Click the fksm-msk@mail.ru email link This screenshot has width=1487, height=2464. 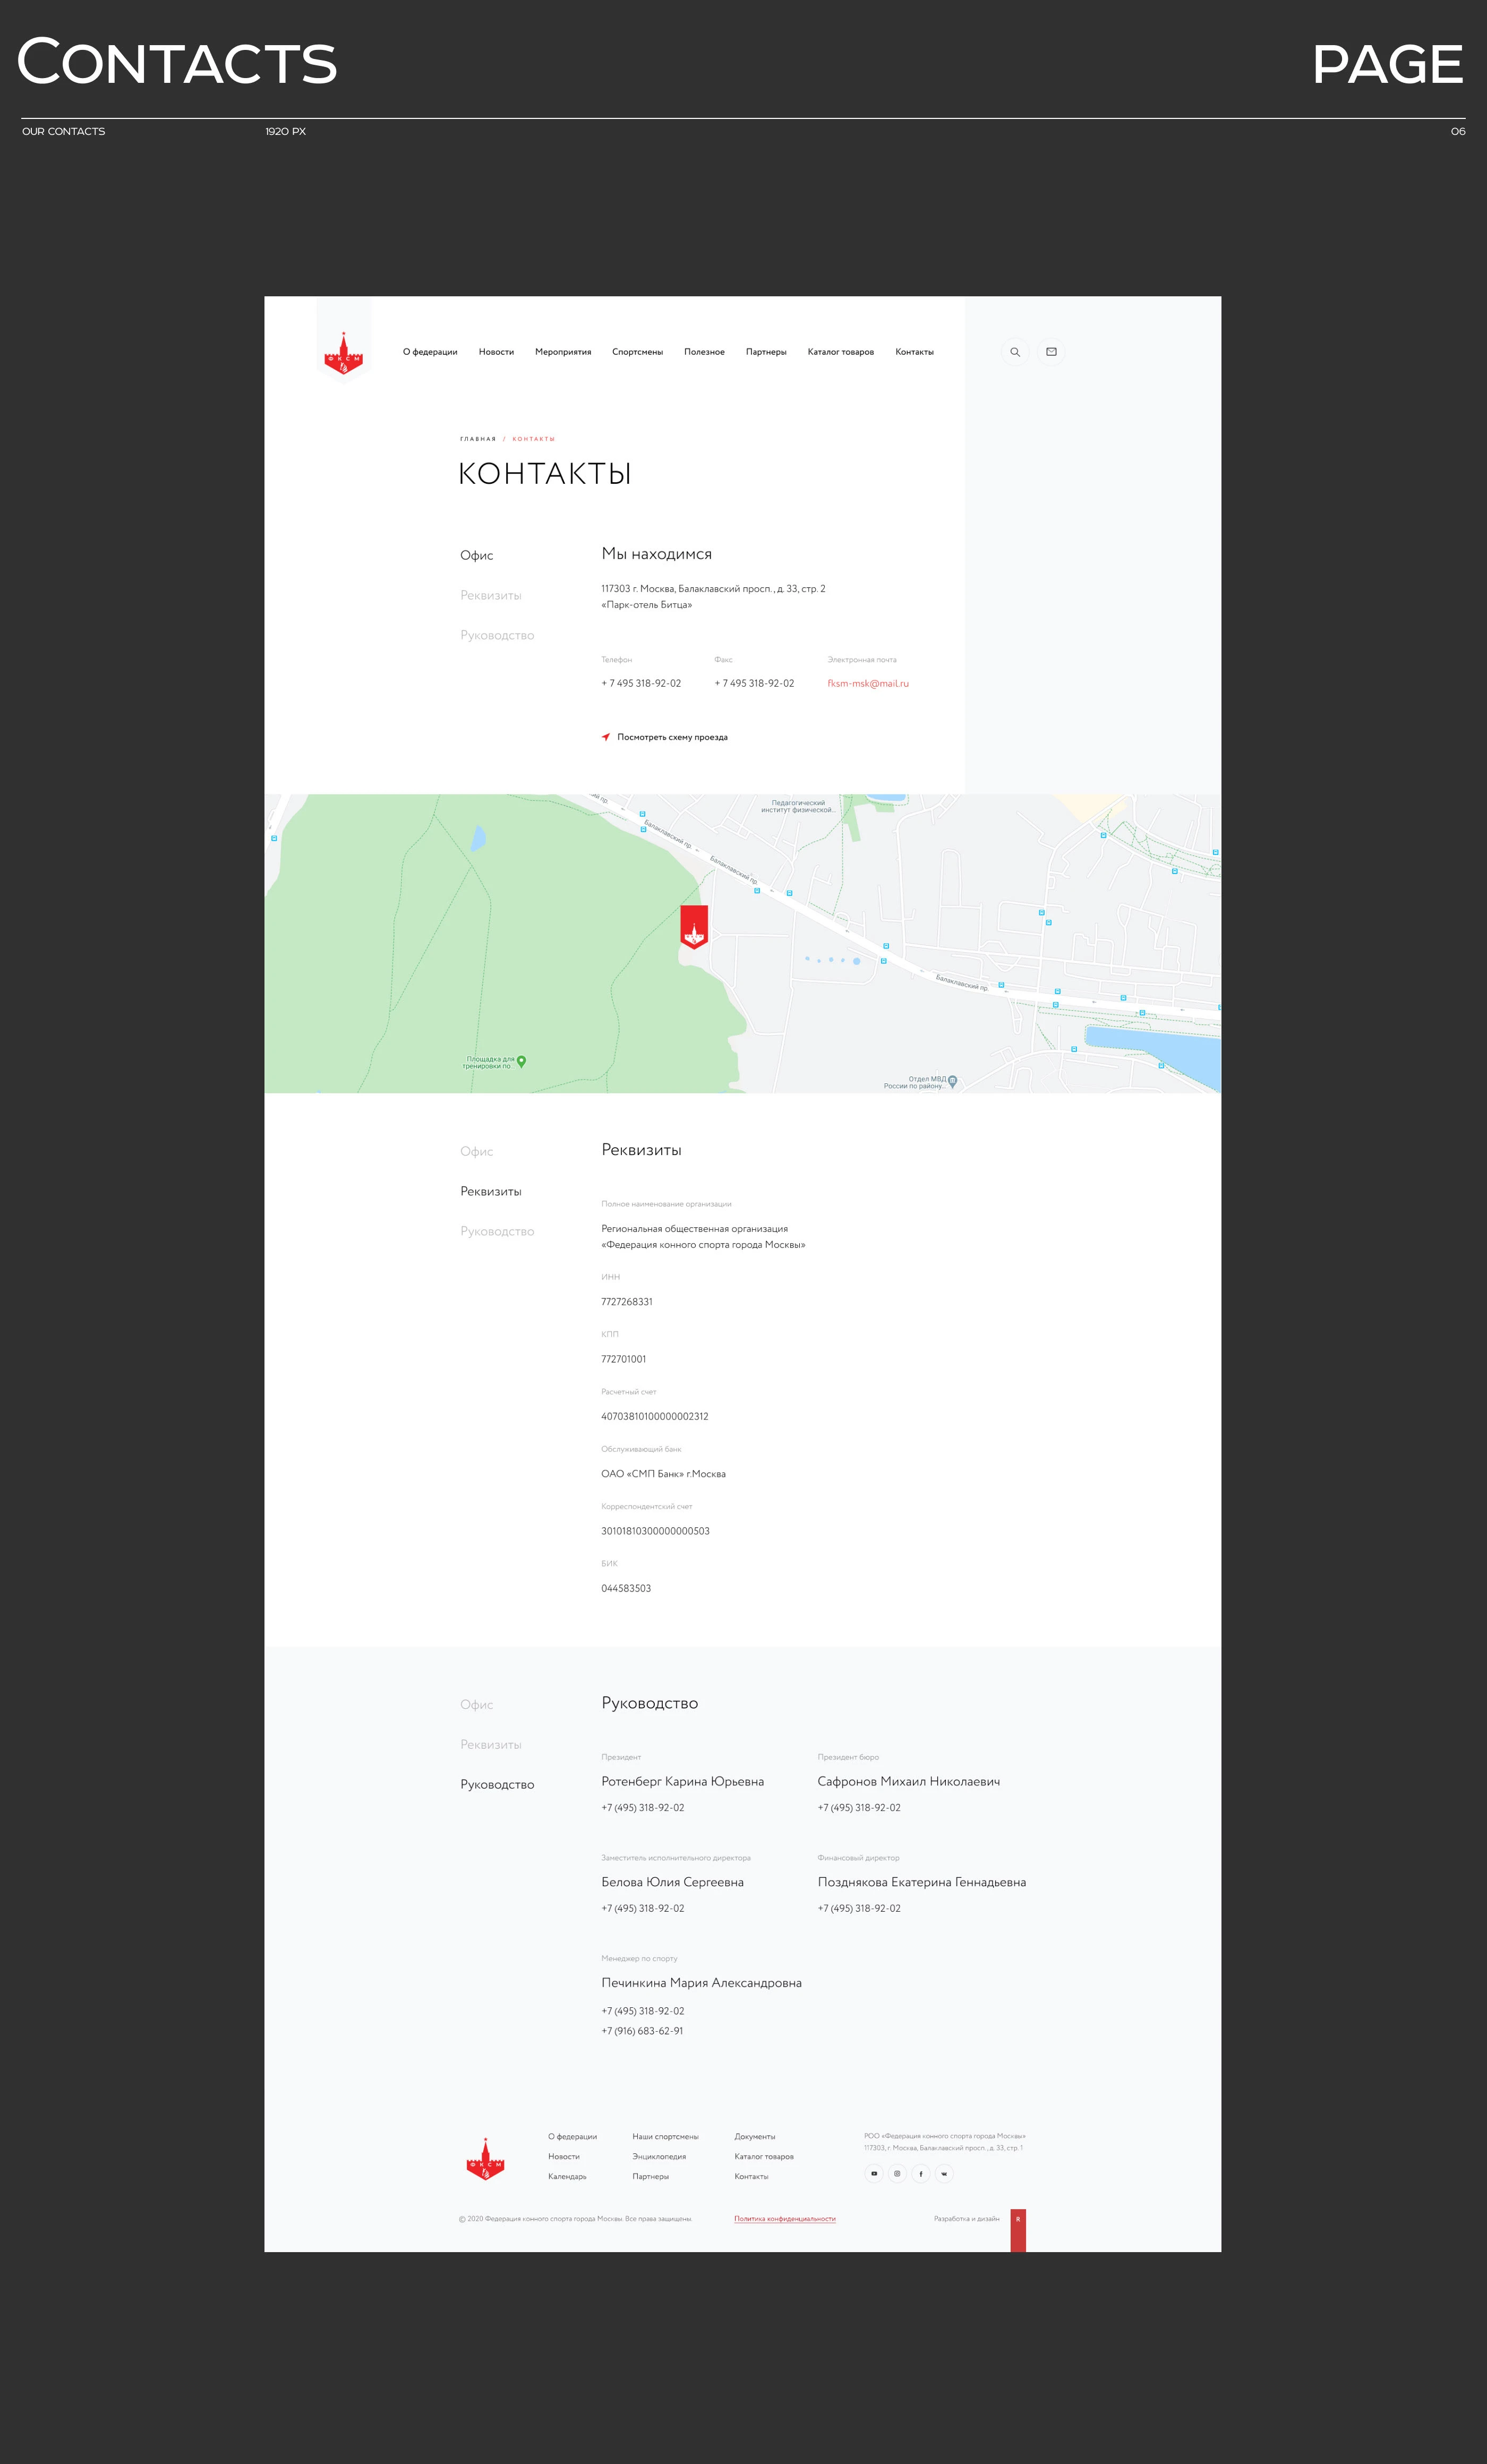(868, 684)
